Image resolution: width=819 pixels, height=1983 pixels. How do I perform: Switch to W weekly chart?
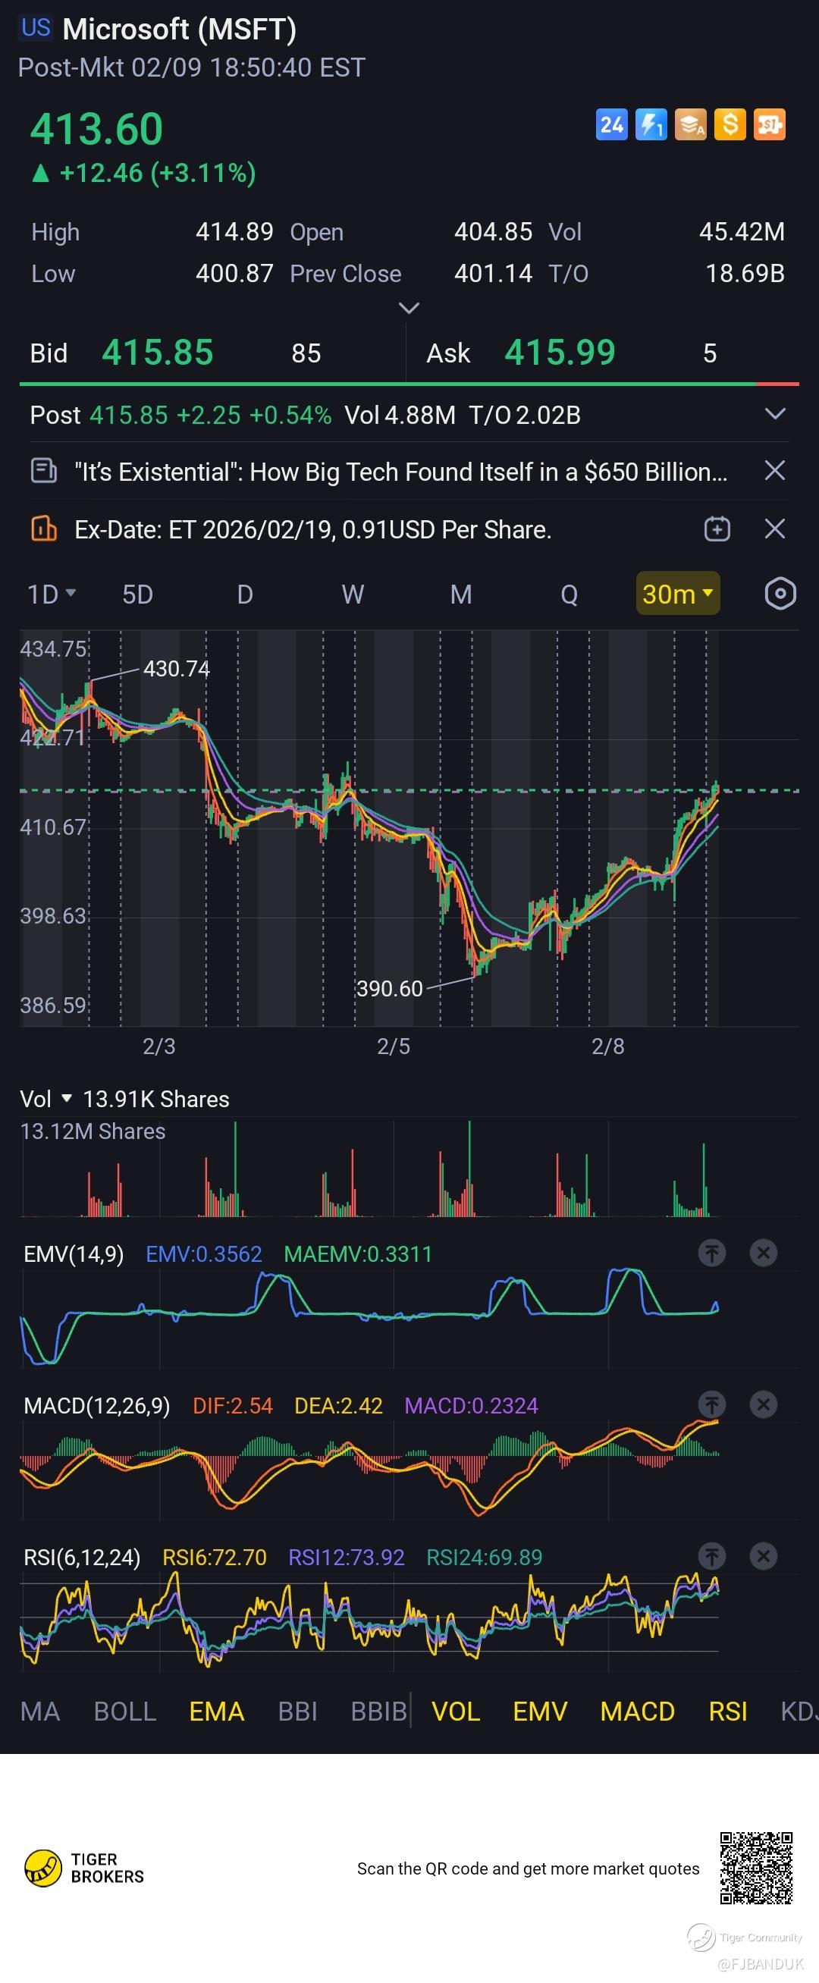click(x=353, y=595)
